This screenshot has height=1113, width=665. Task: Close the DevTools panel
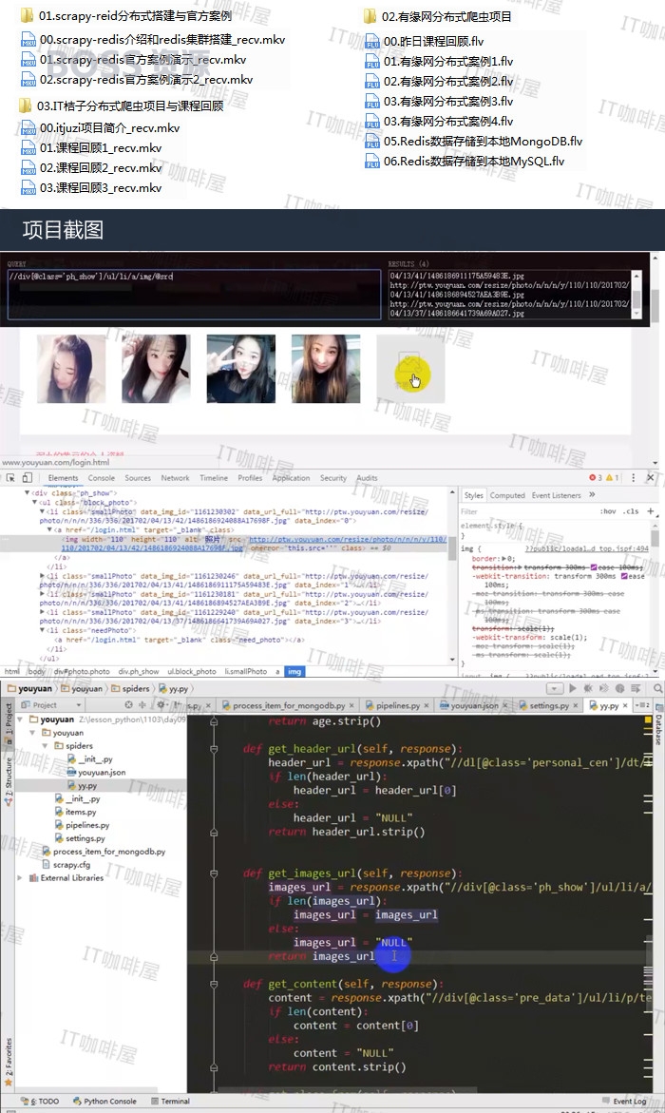tap(650, 478)
